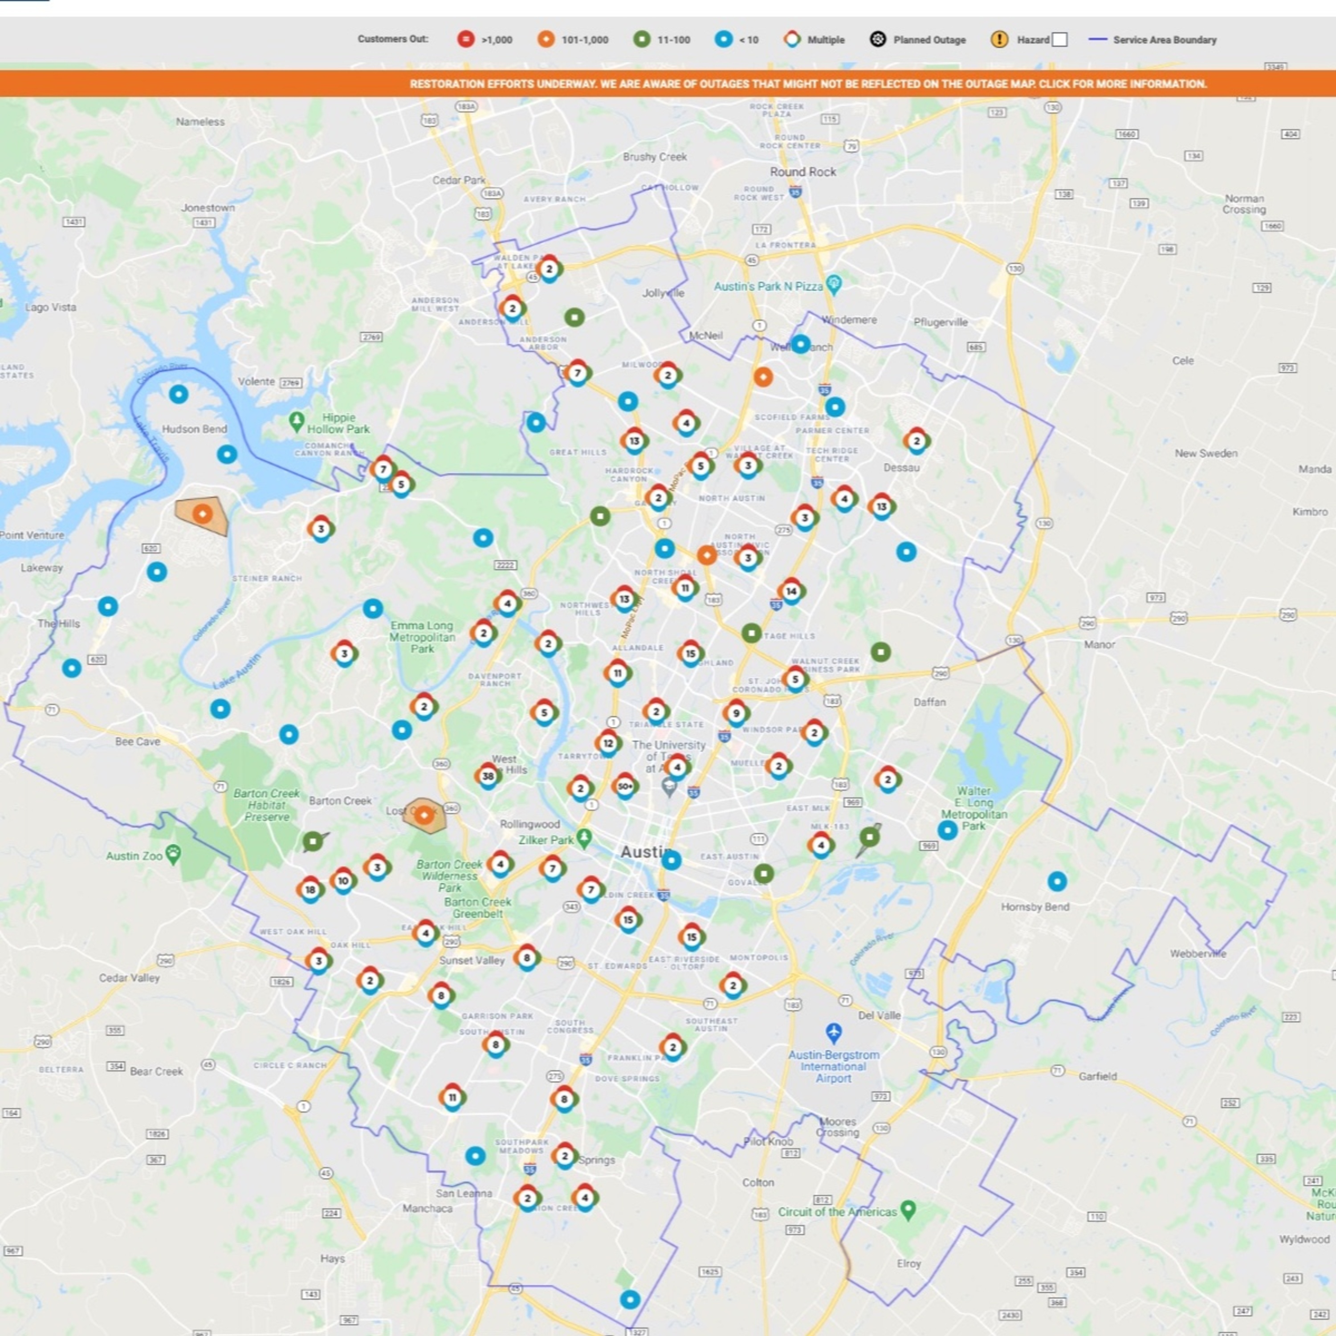Select the cluster marker labeled 12 near Tarrytown

(x=608, y=743)
